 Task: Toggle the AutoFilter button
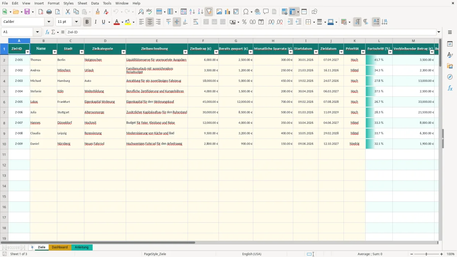click(x=209, y=12)
